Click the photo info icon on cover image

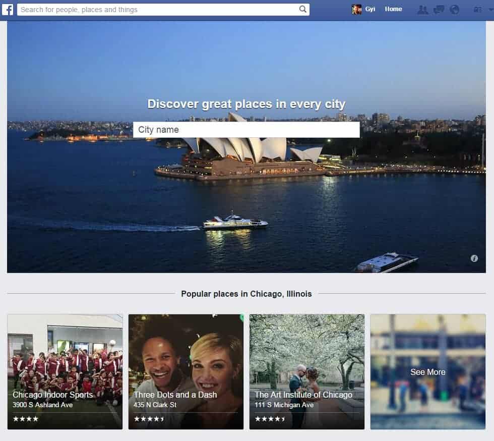[x=474, y=258]
